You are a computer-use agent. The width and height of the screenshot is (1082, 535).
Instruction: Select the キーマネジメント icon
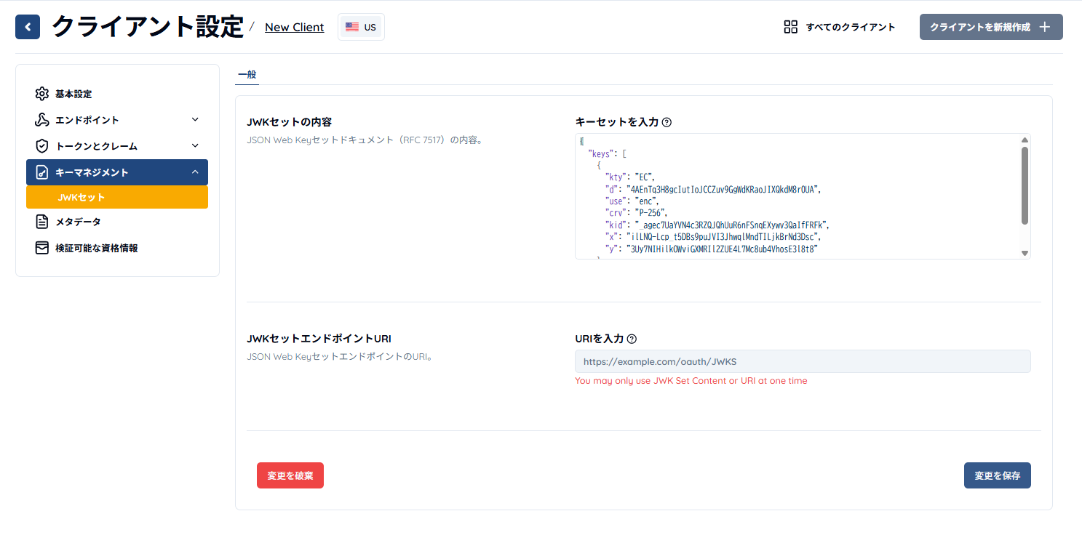(x=42, y=172)
